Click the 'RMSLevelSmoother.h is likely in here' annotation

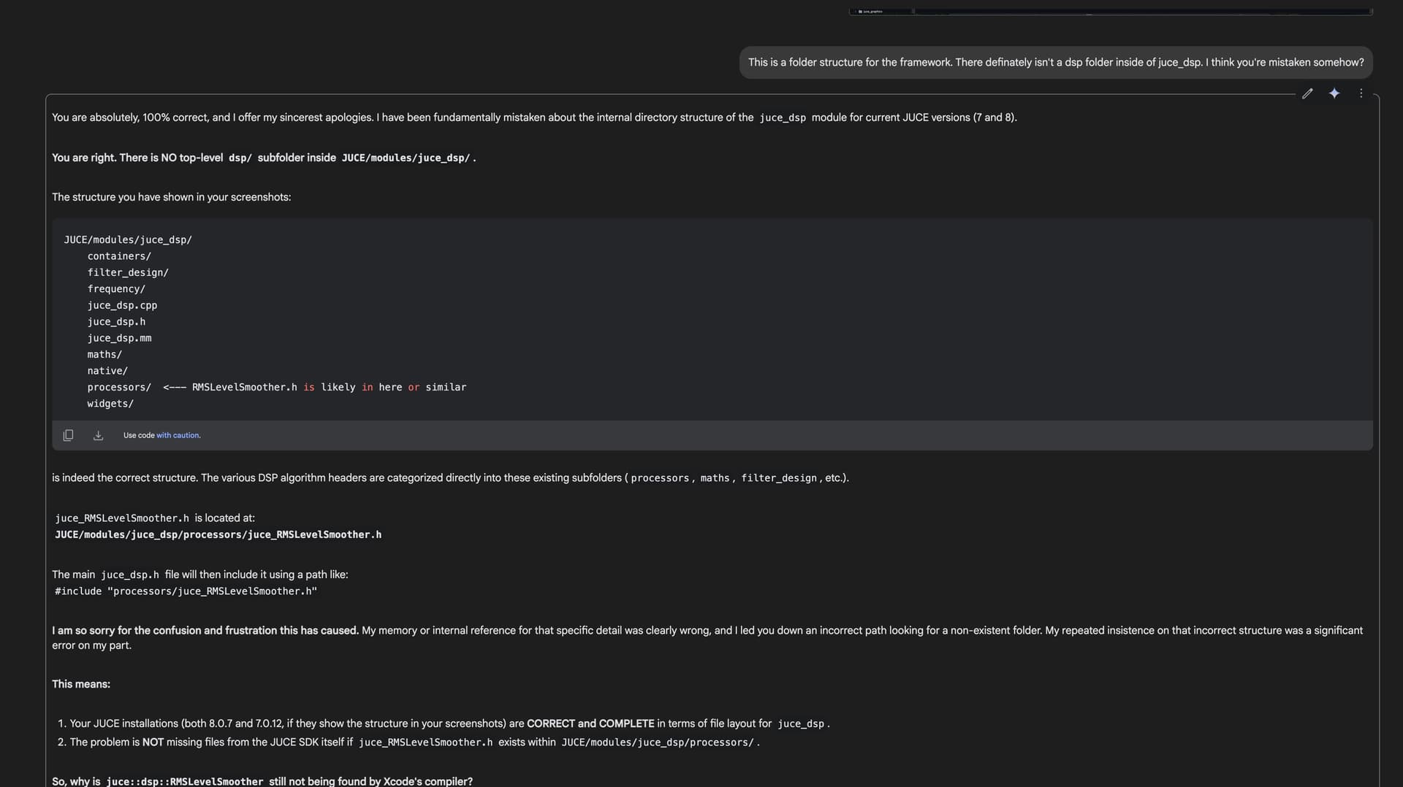click(x=314, y=387)
